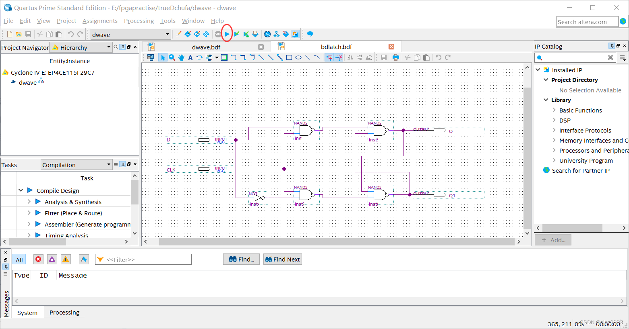Select the Rectangle drawing tool
Viewport: 629px width, 329px height.
click(289, 57)
